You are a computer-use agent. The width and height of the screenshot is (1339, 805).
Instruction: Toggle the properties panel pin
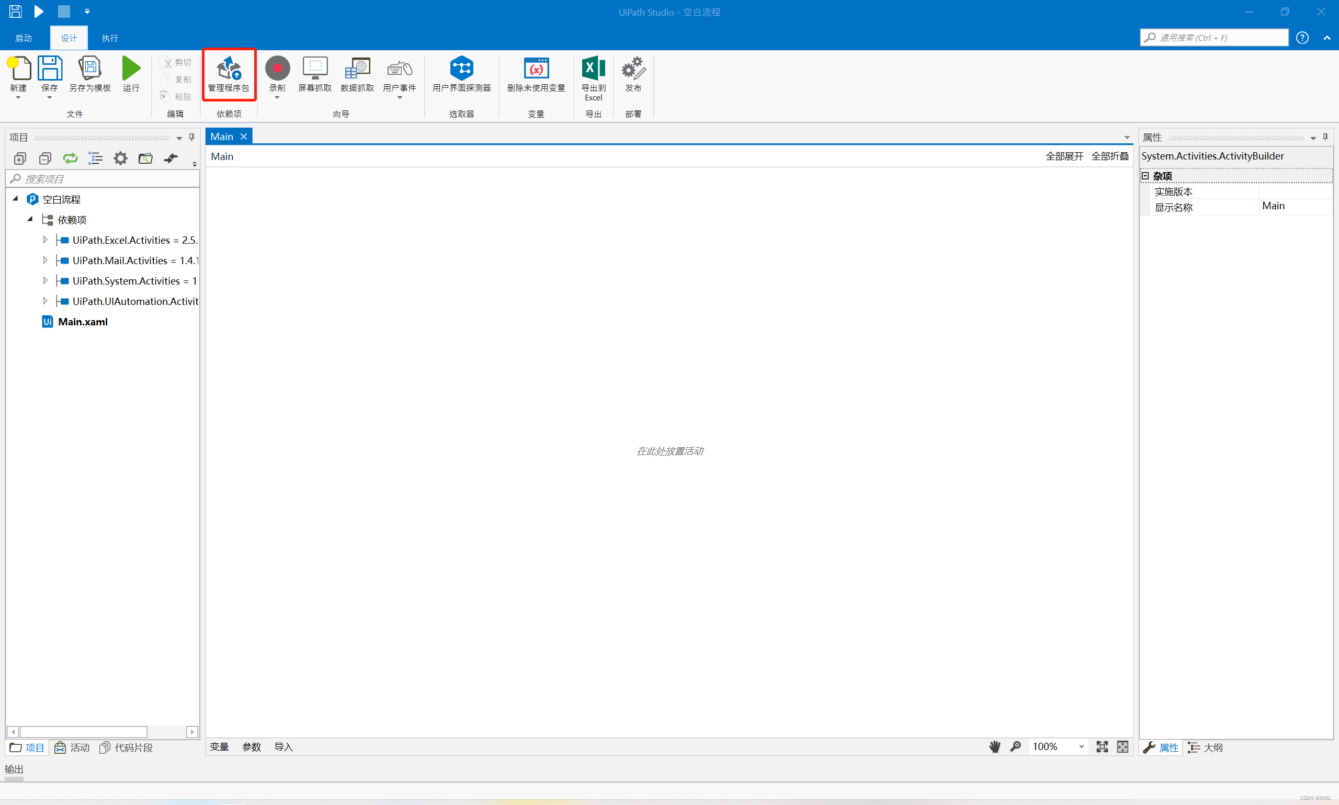click(1325, 137)
